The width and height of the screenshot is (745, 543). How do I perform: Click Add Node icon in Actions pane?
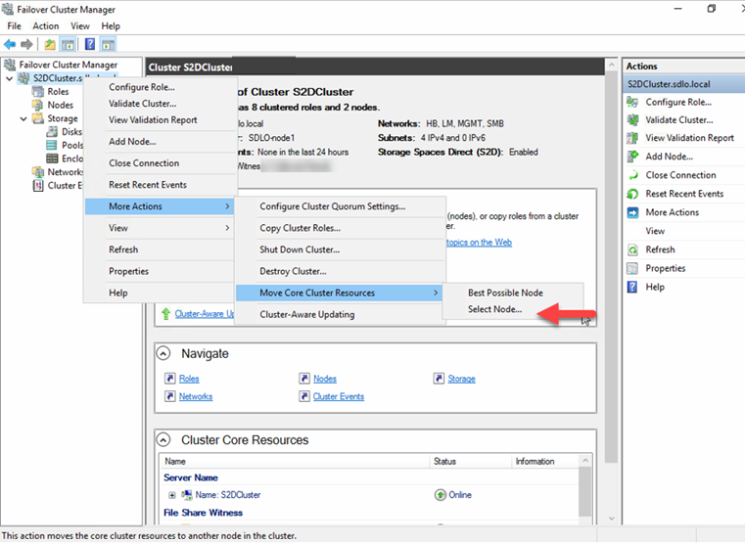pyautogui.click(x=632, y=157)
